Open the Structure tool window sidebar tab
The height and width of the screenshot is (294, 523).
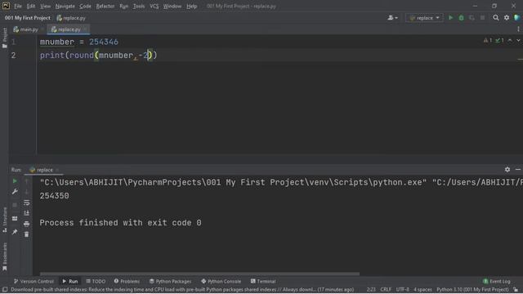click(5, 220)
